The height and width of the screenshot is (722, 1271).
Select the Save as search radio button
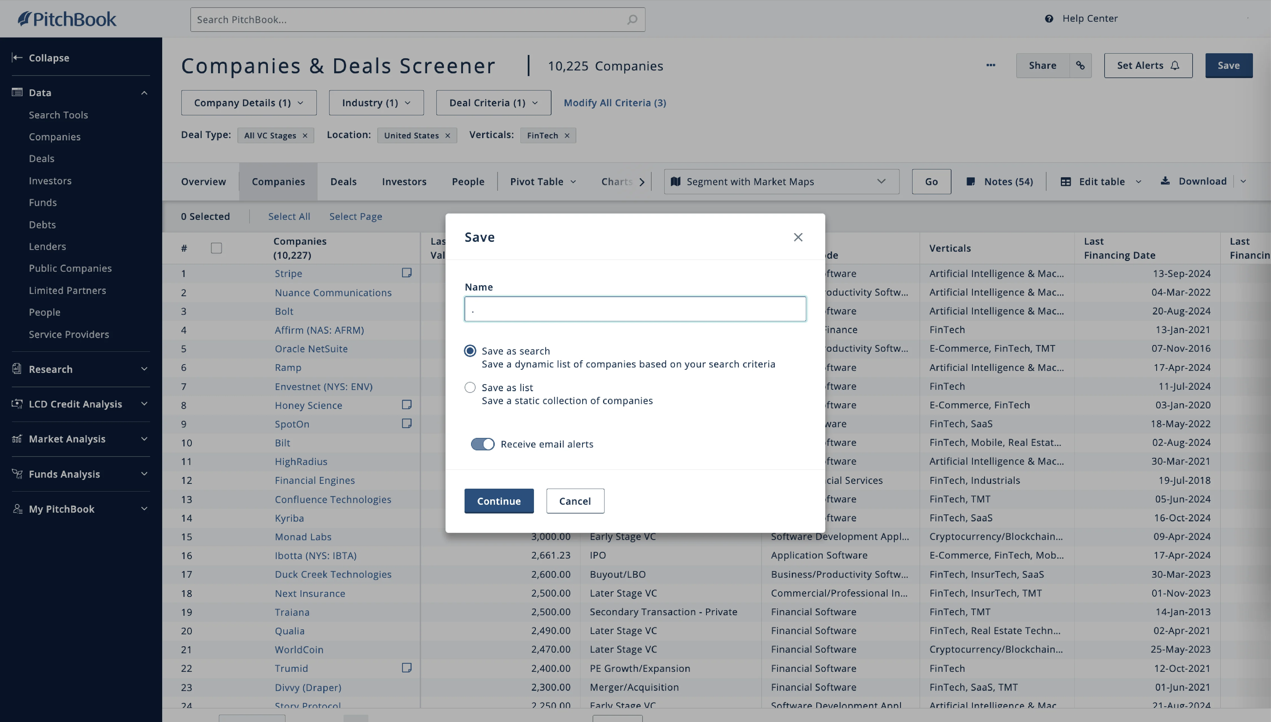click(x=470, y=351)
